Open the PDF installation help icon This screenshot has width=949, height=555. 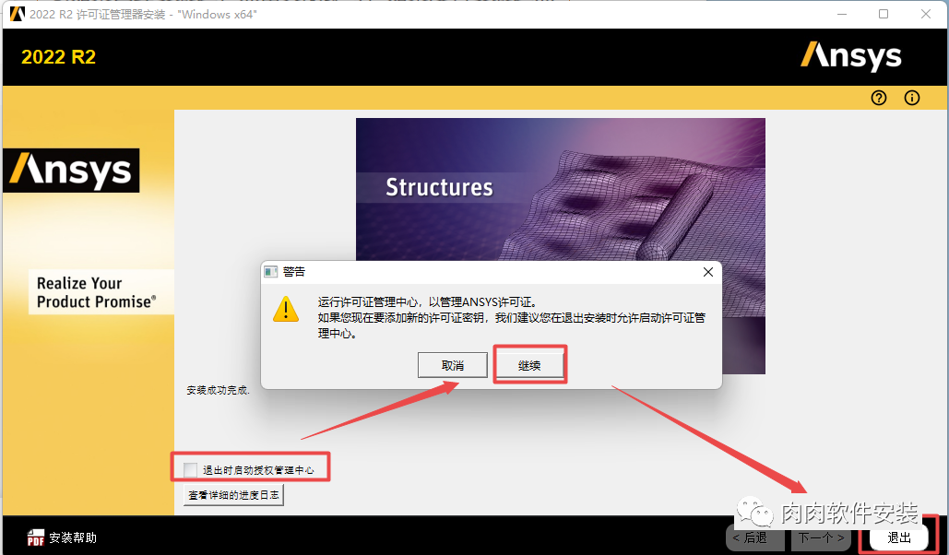pos(36,537)
